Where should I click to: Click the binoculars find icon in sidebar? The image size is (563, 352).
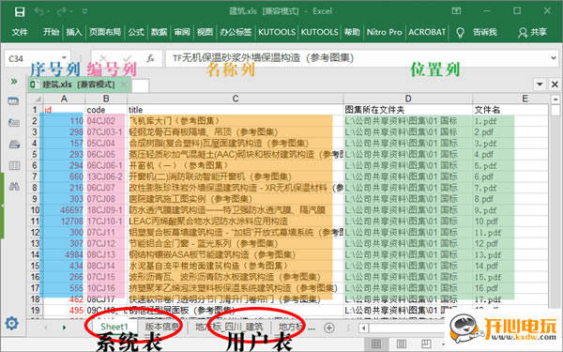[x=14, y=186]
